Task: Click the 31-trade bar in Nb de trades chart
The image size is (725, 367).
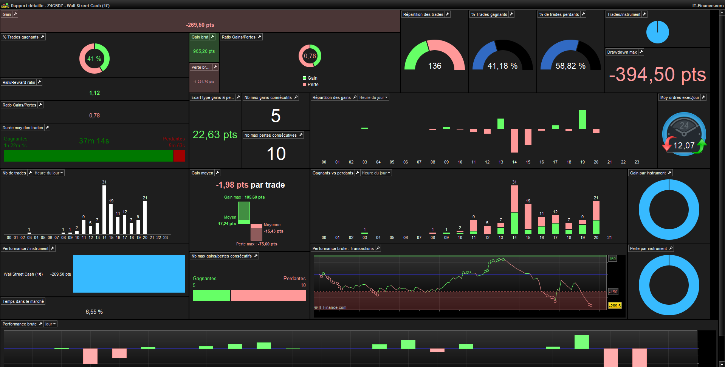Action: point(104,210)
